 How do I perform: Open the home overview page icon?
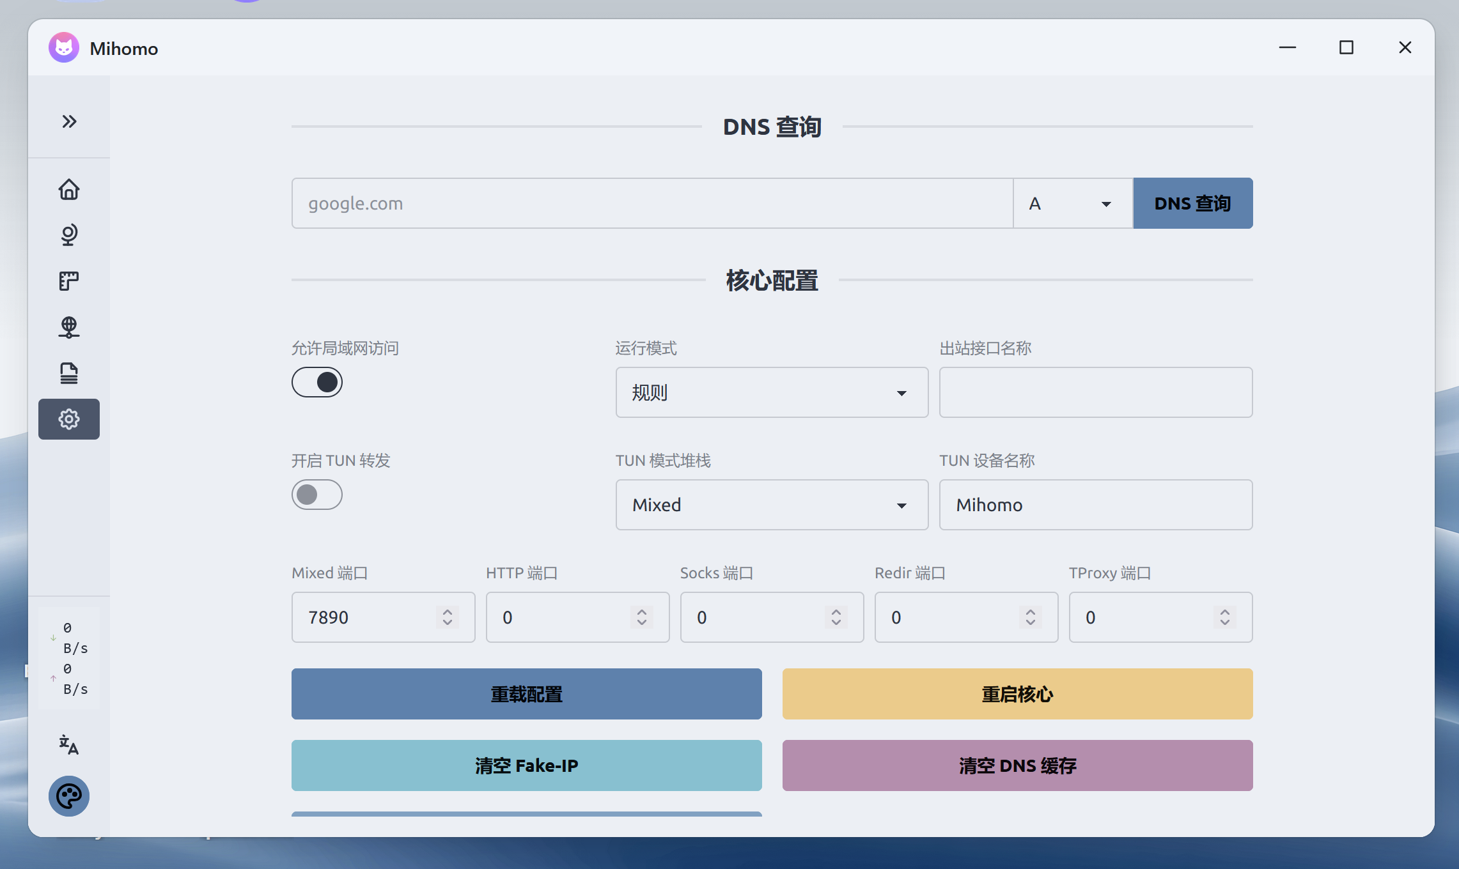69,189
